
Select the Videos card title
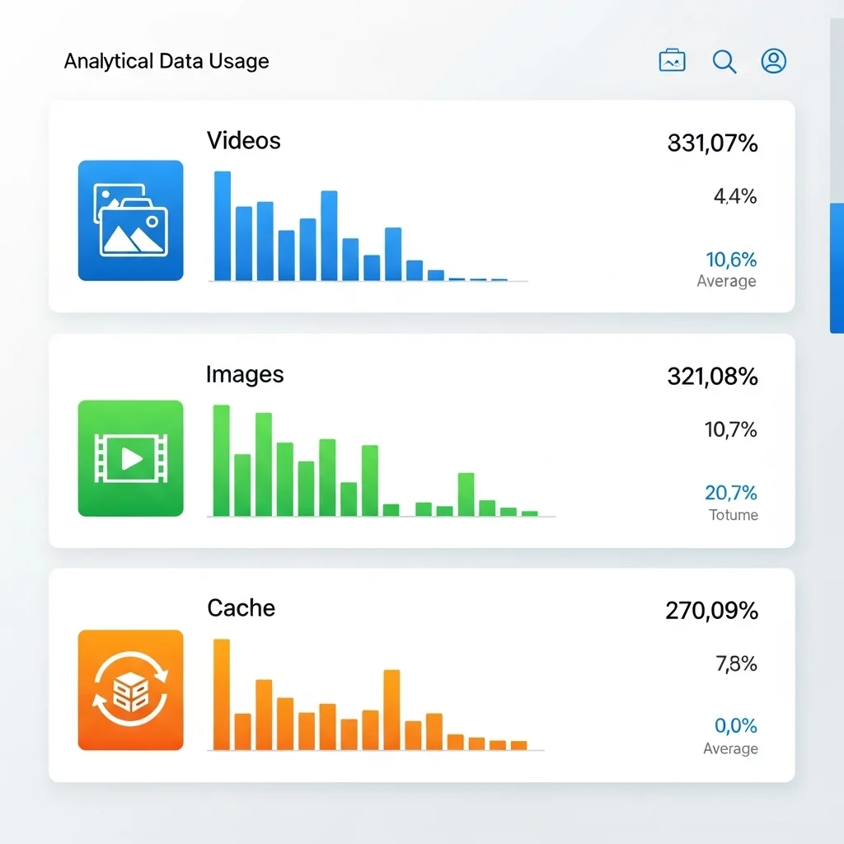243,141
